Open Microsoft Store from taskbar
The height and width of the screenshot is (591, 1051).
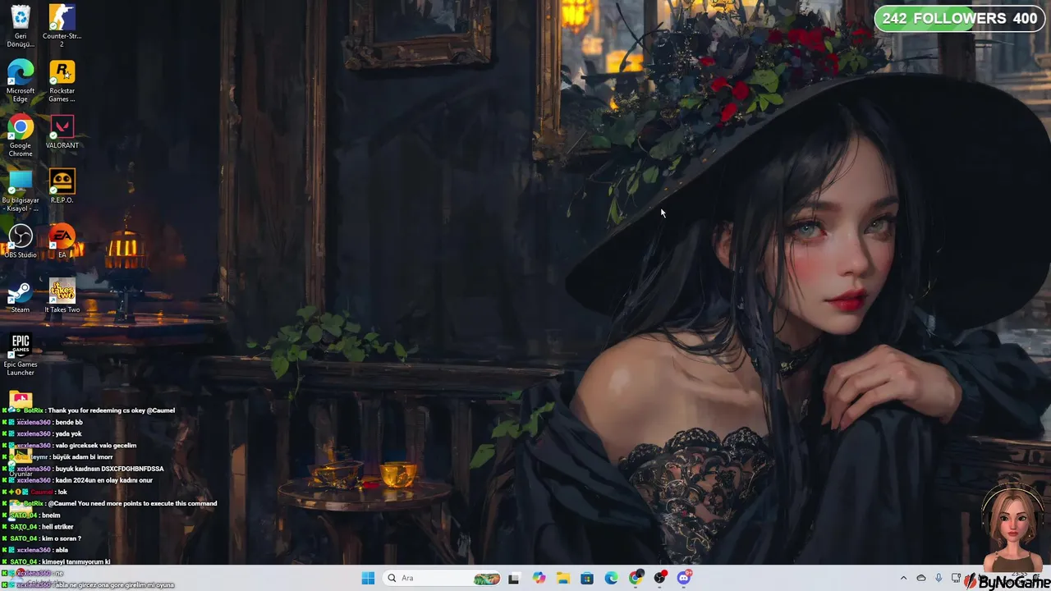click(x=587, y=578)
